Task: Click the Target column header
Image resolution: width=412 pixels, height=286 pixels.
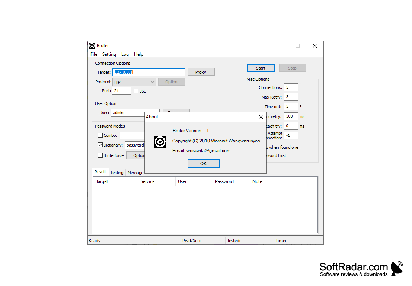Action: click(116, 181)
